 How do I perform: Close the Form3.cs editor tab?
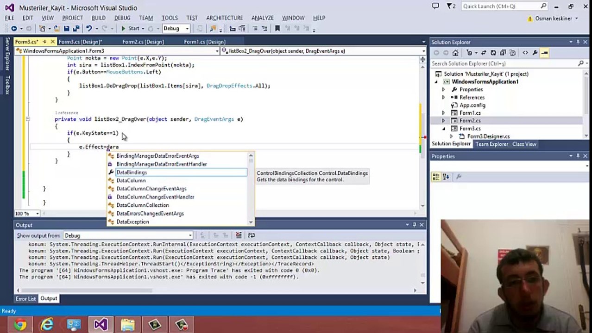point(52,42)
